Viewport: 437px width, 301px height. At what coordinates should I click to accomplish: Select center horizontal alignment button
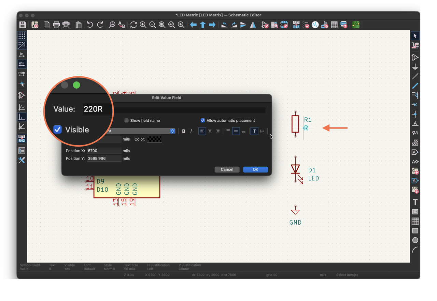click(x=210, y=131)
